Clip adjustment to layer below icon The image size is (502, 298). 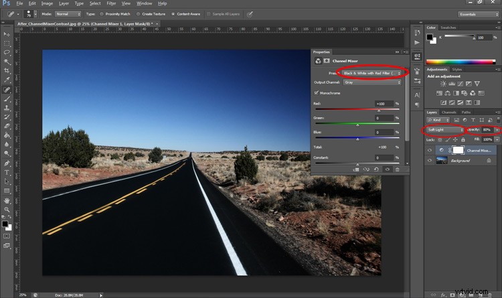355,169
